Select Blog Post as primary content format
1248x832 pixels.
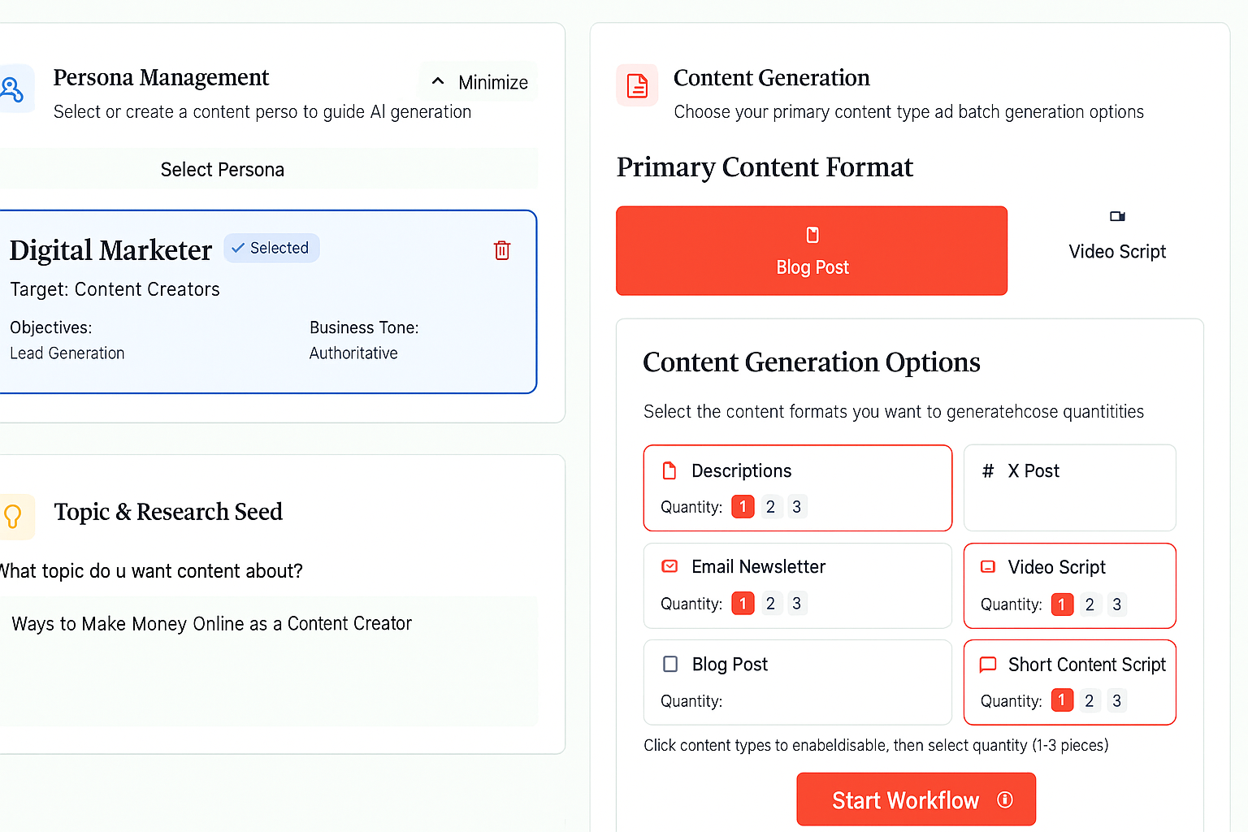pos(812,251)
